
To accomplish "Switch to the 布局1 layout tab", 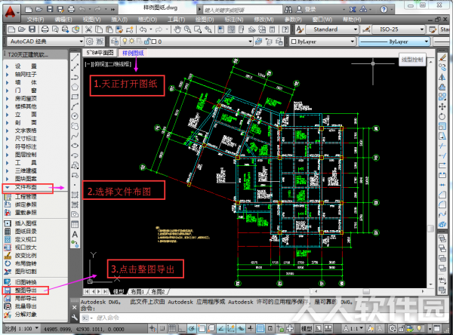I will click(x=137, y=291).
